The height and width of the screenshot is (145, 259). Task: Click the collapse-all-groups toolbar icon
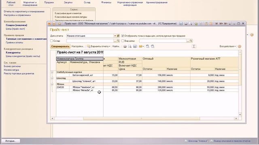pos(153,47)
